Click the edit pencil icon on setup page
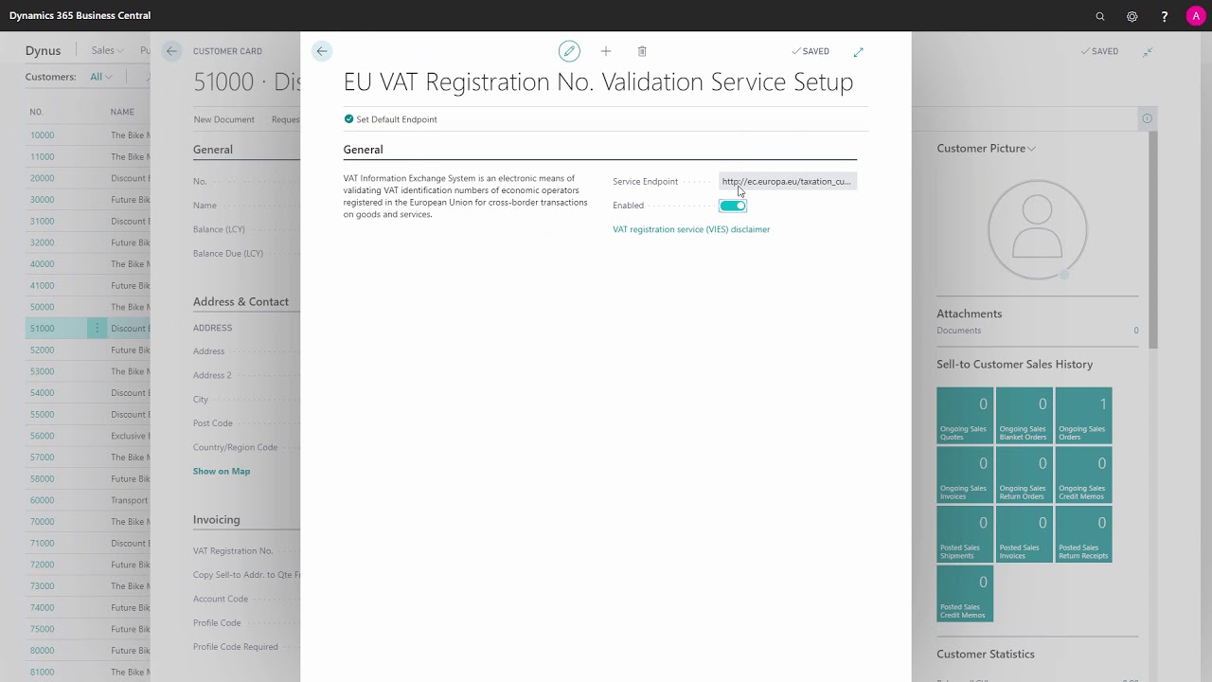 [569, 51]
